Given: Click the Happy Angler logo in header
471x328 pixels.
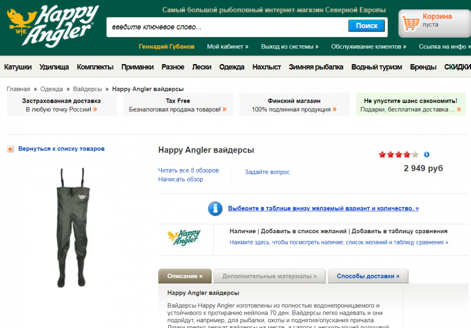Looking at the screenshot, I should point(52,26).
